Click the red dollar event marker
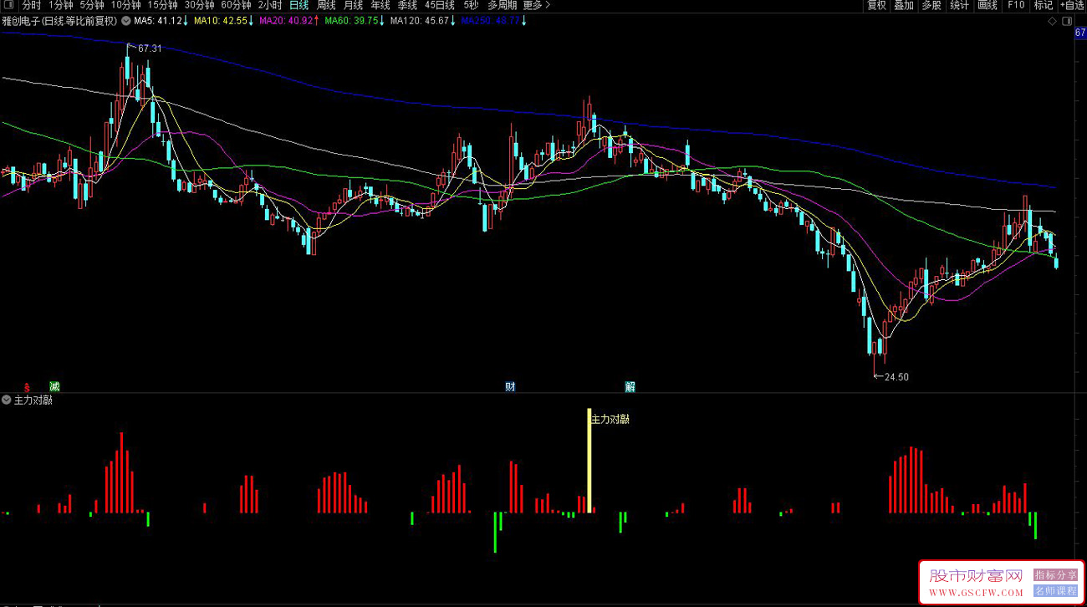The width and height of the screenshot is (1087, 607). click(27, 386)
